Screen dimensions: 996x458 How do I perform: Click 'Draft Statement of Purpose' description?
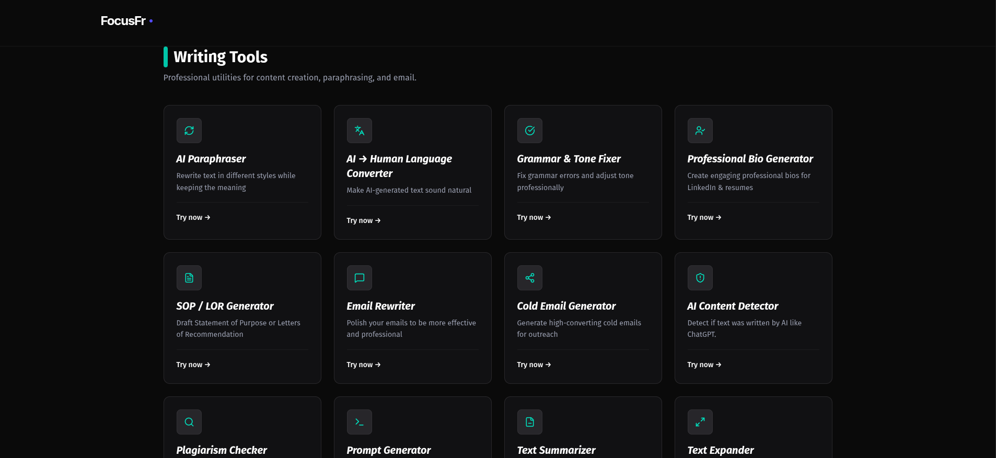click(x=238, y=328)
